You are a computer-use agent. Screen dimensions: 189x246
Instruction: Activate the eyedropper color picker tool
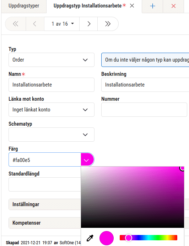(x=90, y=238)
